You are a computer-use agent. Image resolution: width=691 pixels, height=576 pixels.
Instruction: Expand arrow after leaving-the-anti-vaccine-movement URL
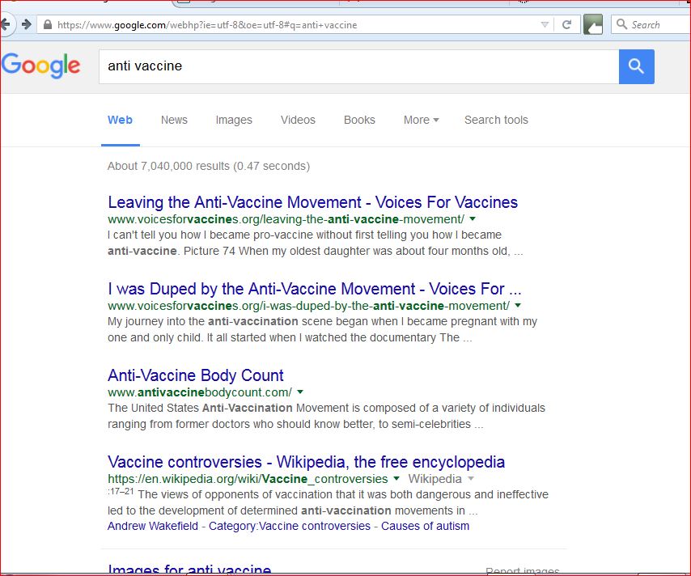tap(473, 218)
